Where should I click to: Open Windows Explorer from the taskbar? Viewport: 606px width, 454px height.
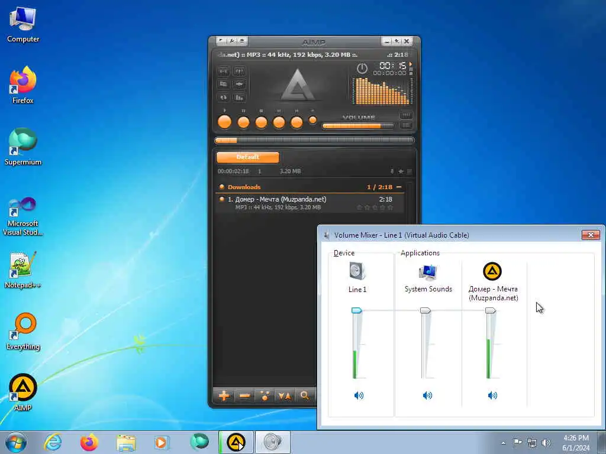pos(125,442)
